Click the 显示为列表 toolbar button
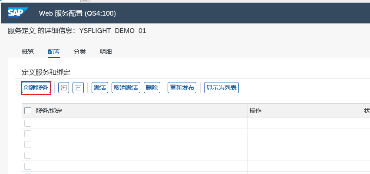 221,88
